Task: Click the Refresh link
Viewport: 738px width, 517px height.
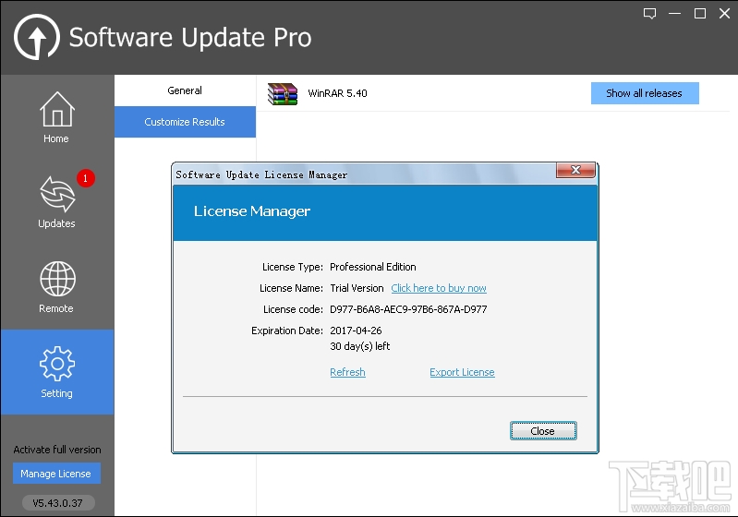Action: point(347,372)
